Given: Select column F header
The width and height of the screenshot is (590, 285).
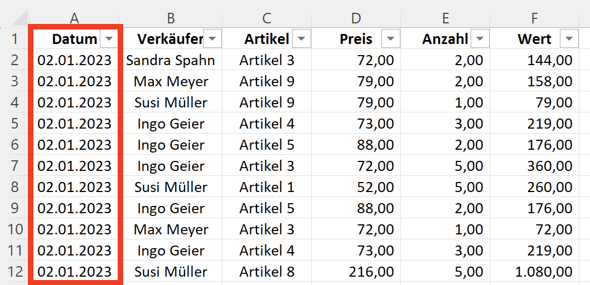Looking at the screenshot, I should click(x=534, y=18).
